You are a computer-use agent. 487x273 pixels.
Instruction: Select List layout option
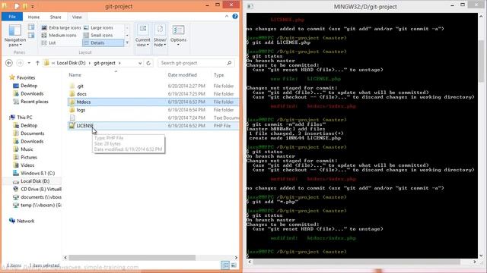49,42
